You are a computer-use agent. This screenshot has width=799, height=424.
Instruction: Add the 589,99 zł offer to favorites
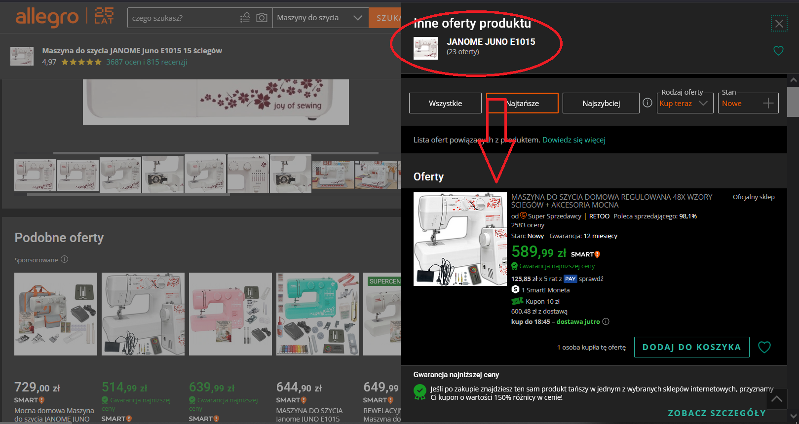pyautogui.click(x=764, y=347)
